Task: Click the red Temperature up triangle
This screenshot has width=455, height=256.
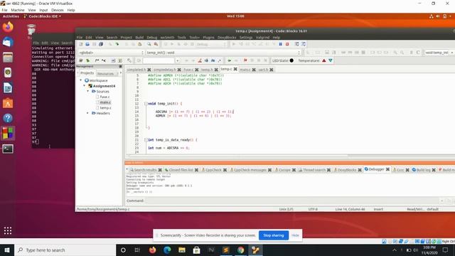Action: pyautogui.click(x=324, y=60)
